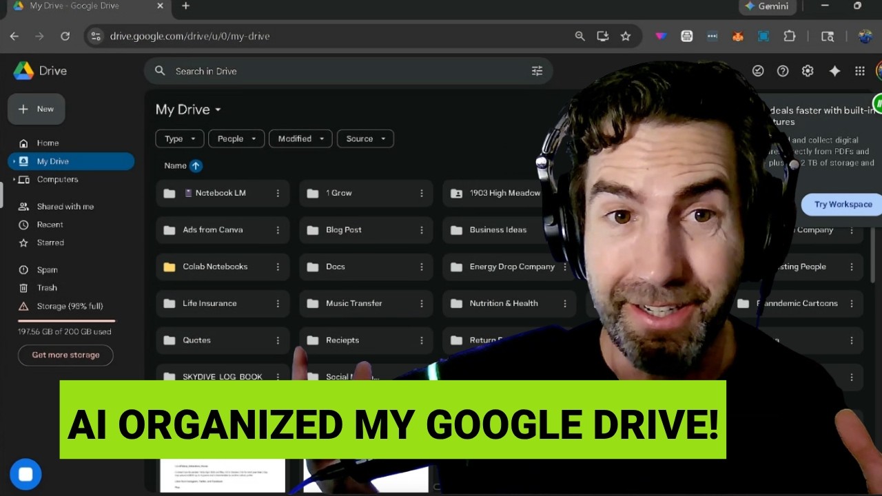
Task: Click the Google Drive logo
Action: [x=24, y=70]
